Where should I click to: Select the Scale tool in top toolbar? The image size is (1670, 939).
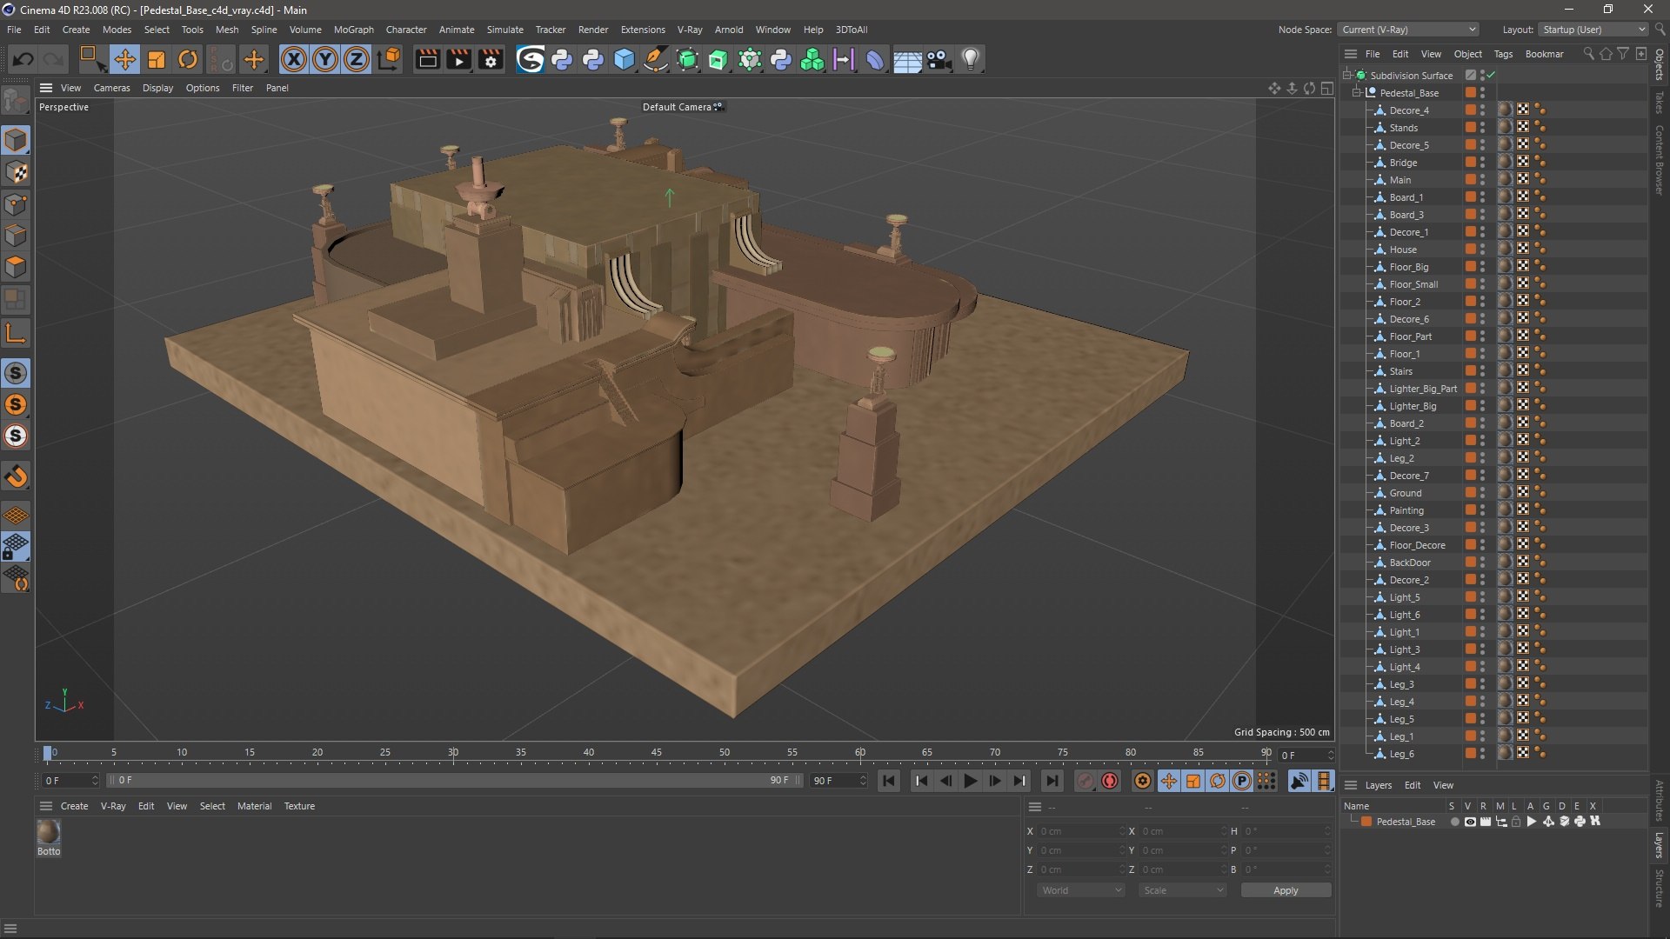tap(157, 59)
